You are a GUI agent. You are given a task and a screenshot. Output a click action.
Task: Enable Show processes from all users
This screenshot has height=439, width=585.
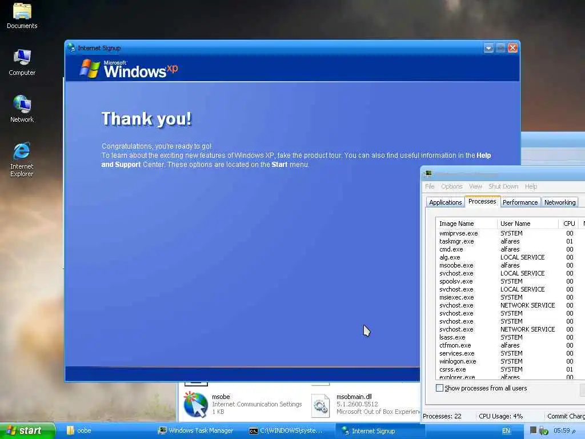click(x=439, y=388)
